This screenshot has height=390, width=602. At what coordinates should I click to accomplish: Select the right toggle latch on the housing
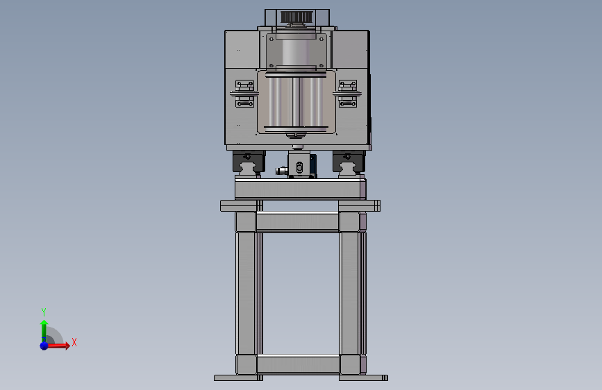tap(347, 94)
